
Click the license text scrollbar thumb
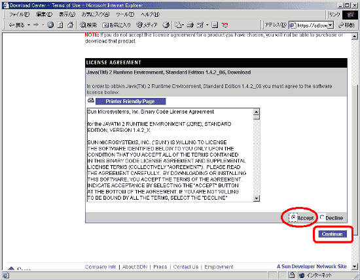(256, 117)
